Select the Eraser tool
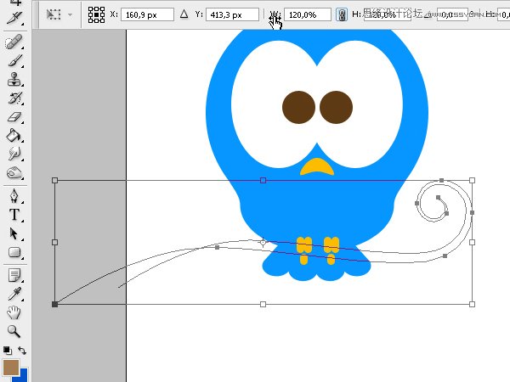 point(14,116)
